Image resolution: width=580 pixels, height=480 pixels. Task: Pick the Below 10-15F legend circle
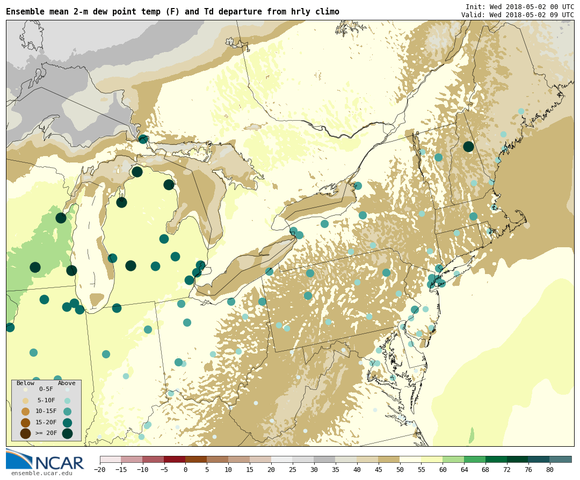click(x=25, y=411)
